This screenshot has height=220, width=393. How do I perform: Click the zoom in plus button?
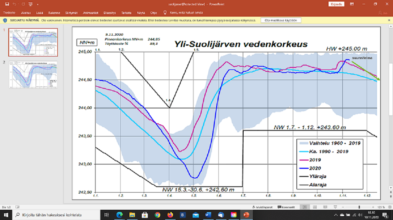click(x=373, y=207)
